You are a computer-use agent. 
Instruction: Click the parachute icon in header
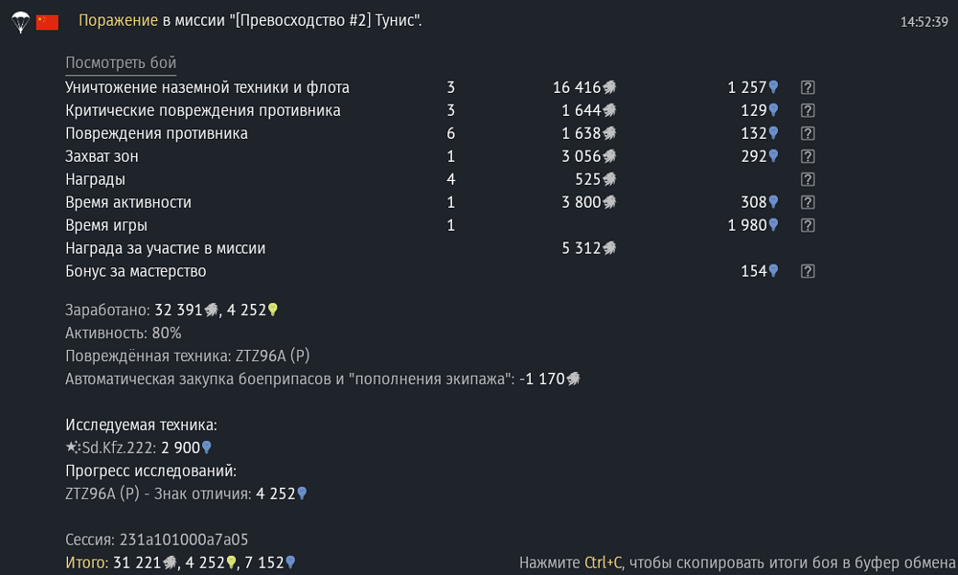pyautogui.click(x=21, y=22)
